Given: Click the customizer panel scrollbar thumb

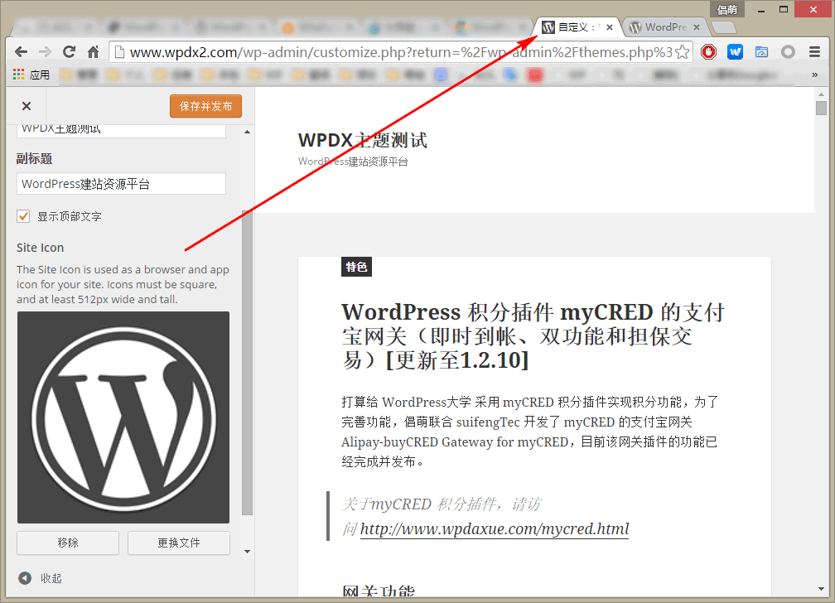Looking at the screenshot, I should pos(247,362).
